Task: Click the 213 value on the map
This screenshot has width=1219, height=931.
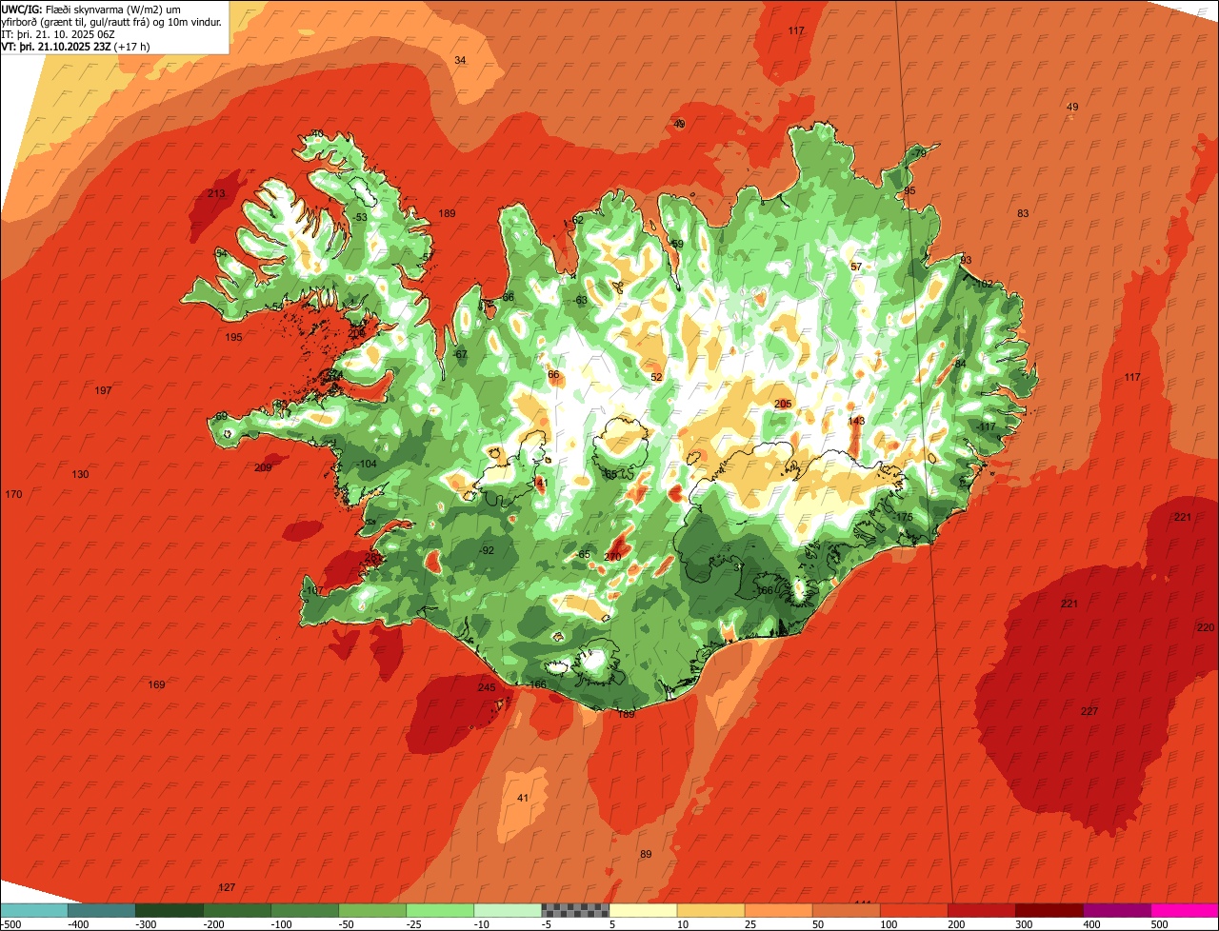Action: pos(216,194)
